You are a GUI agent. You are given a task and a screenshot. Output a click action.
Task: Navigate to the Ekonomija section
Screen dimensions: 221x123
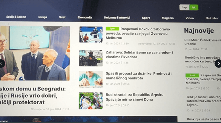(x=85, y=17)
